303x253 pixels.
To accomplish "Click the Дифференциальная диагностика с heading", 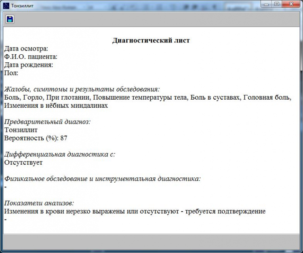I will point(60,154).
